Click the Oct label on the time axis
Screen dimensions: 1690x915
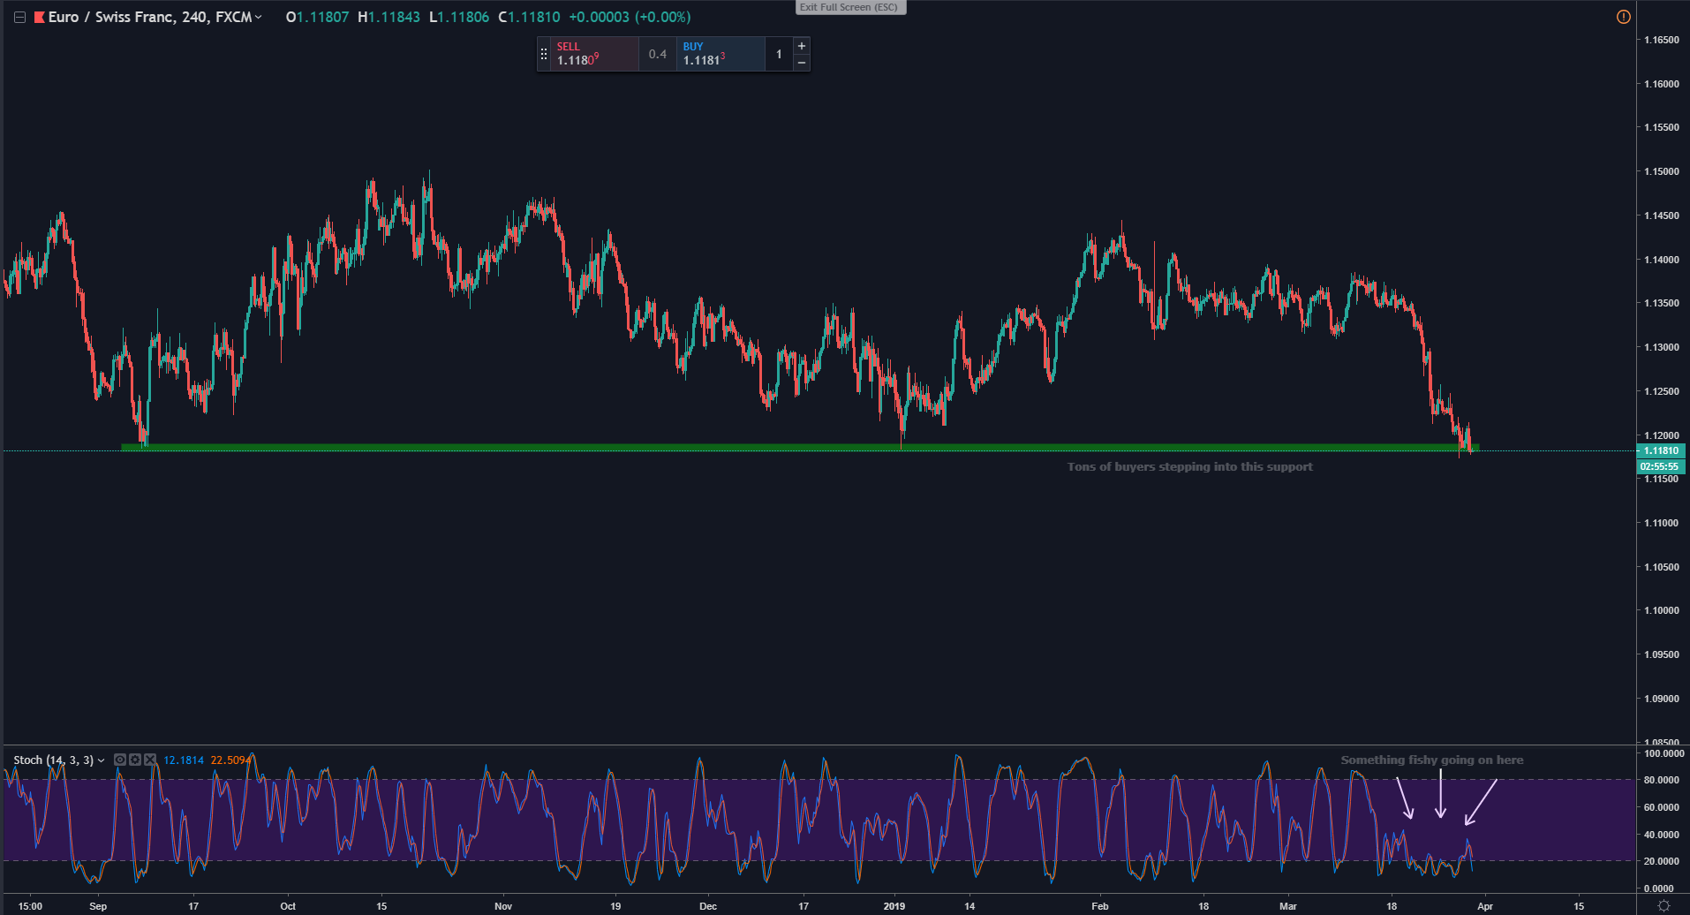[x=288, y=906]
